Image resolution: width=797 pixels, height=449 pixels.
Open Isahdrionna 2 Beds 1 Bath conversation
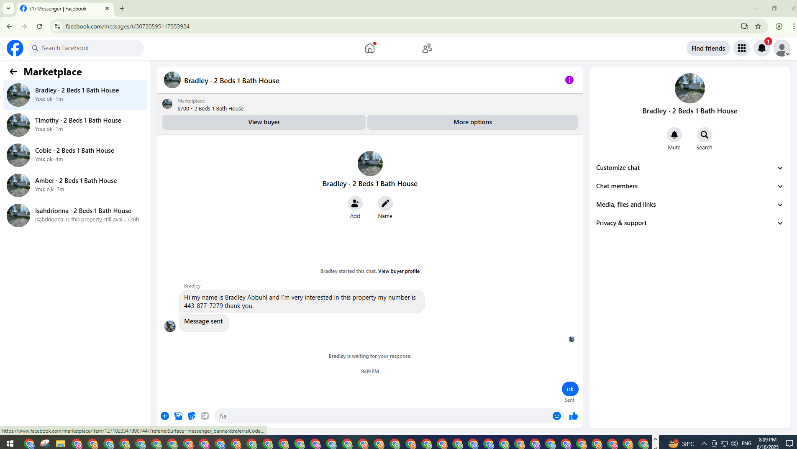pyautogui.click(x=75, y=216)
